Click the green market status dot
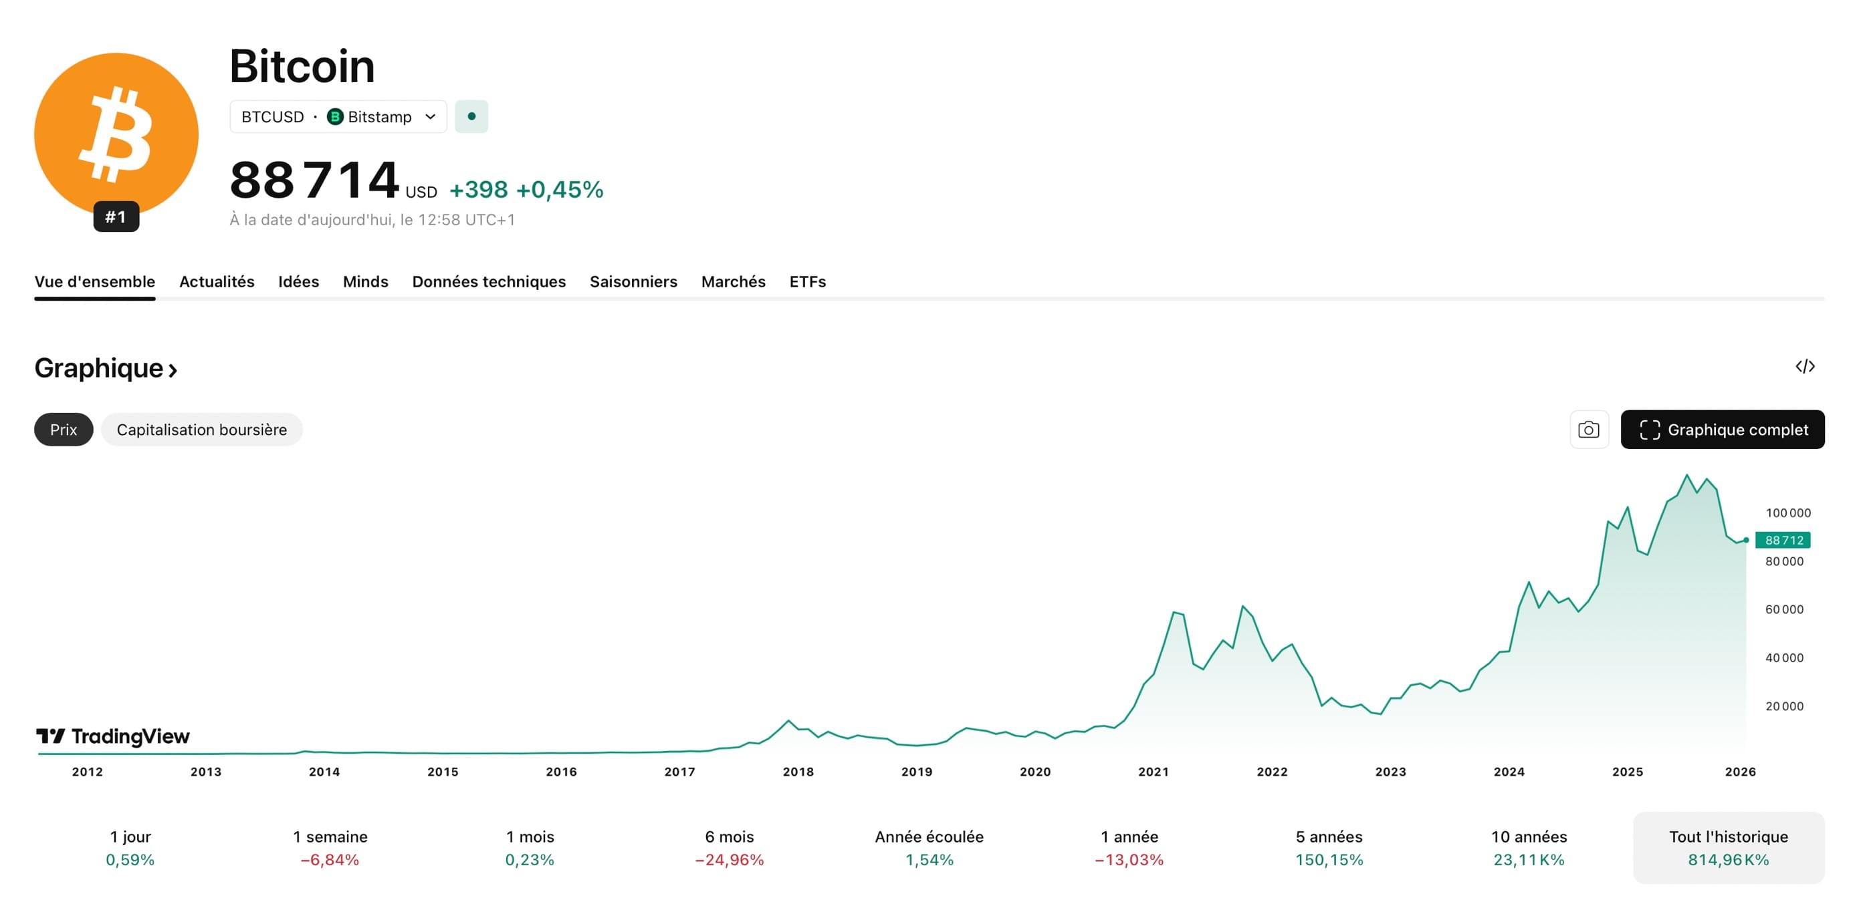 coord(471,116)
